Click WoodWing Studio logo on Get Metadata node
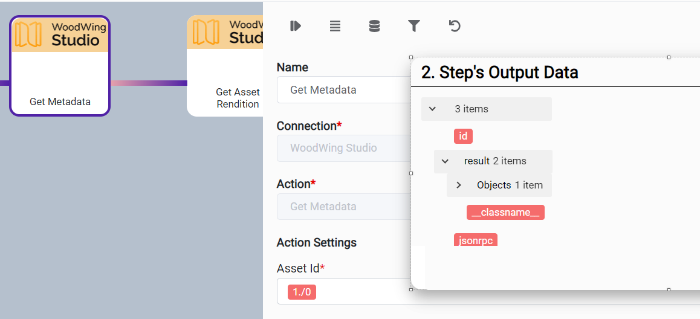Image resolution: width=700 pixels, height=319 pixels. pyautogui.click(x=60, y=34)
